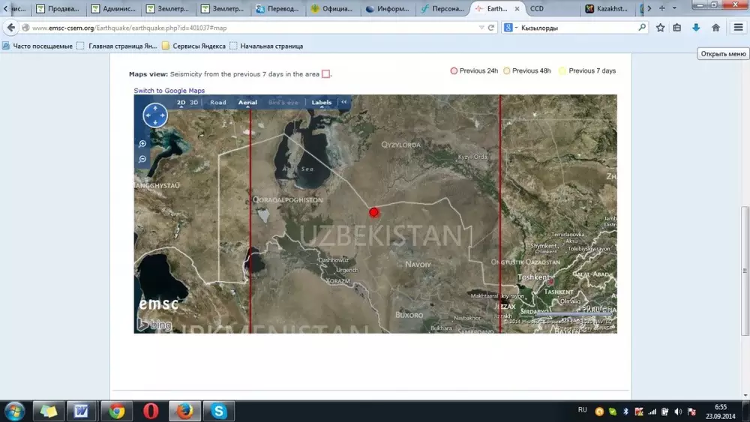Switch to the Kazakhst... browser tab

pyautogui.click(x=609, y=9)
